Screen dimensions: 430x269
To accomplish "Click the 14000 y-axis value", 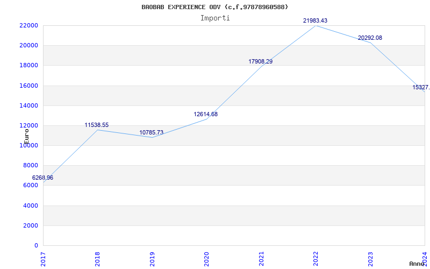I will (x=28, y=105).
